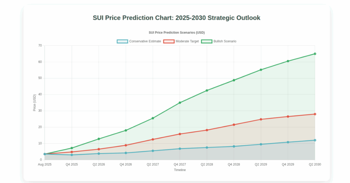Pick the Bullish data point at Q4 2026
This screenshot has height=183, width=350.
tap(126, 130)
